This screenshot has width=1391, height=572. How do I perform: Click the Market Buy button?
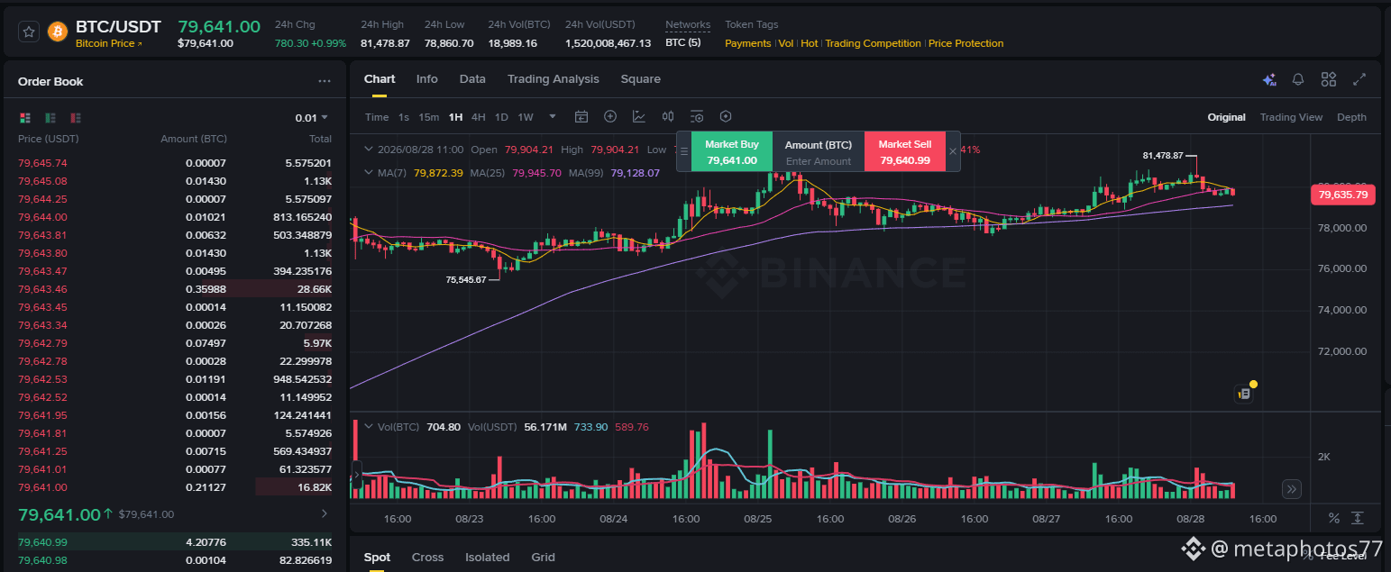pos(732,151)
